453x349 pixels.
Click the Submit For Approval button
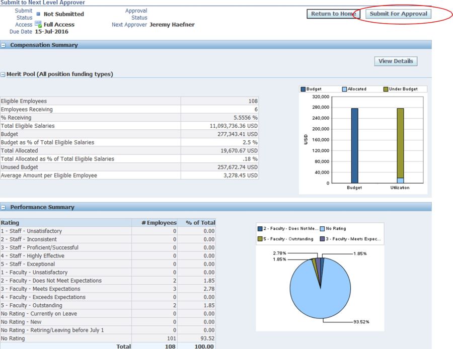click(398, 14)
